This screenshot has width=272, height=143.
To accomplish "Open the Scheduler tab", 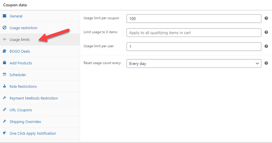I will point(40,75).
